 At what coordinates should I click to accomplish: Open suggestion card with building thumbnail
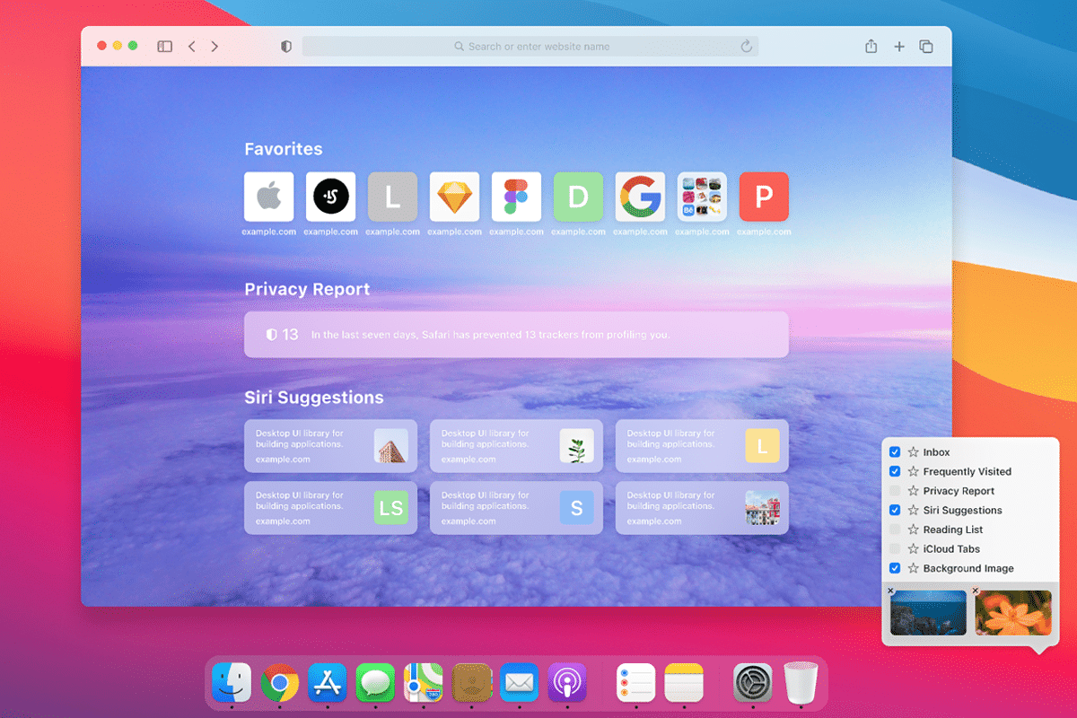click(330, 446)
